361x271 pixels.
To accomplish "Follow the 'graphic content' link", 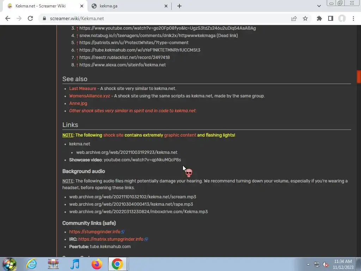I will [x=180, y=135].
